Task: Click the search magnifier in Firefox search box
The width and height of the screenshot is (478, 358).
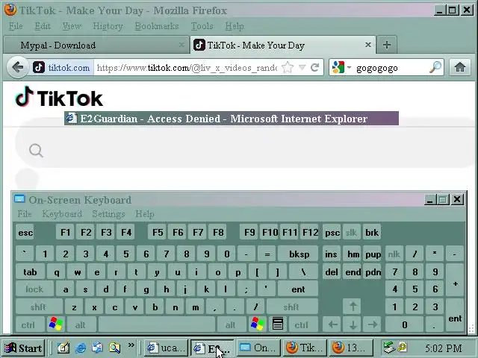Action: (x=435, y=67)
